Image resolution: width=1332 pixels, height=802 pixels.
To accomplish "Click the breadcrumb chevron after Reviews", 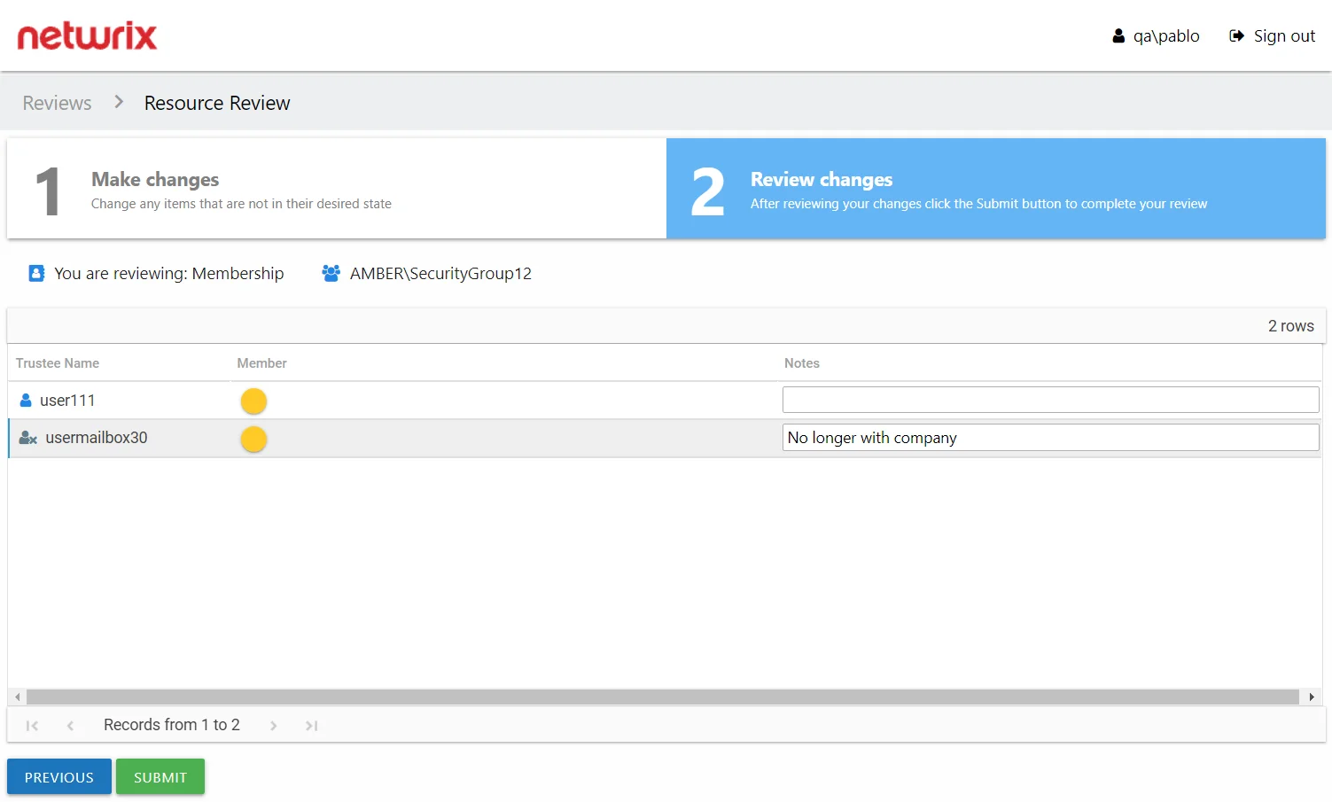I will click(x=119, y=102).
